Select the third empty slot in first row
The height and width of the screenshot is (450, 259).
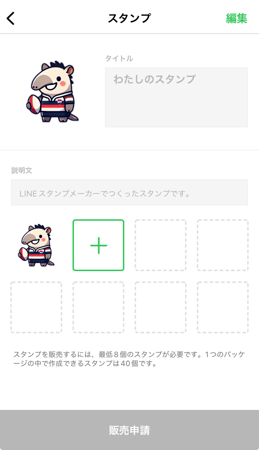tap(161, 245)
